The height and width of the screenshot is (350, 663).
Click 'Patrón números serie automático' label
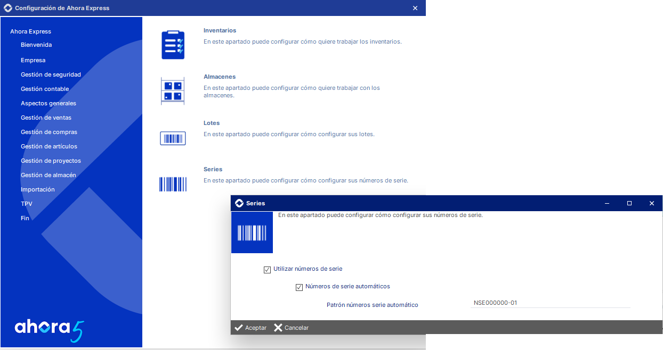pos(373,305)
